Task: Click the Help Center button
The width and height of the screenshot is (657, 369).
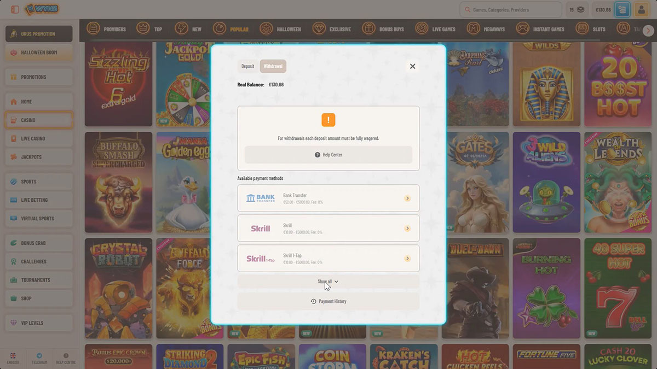Action: click(328, 155)
